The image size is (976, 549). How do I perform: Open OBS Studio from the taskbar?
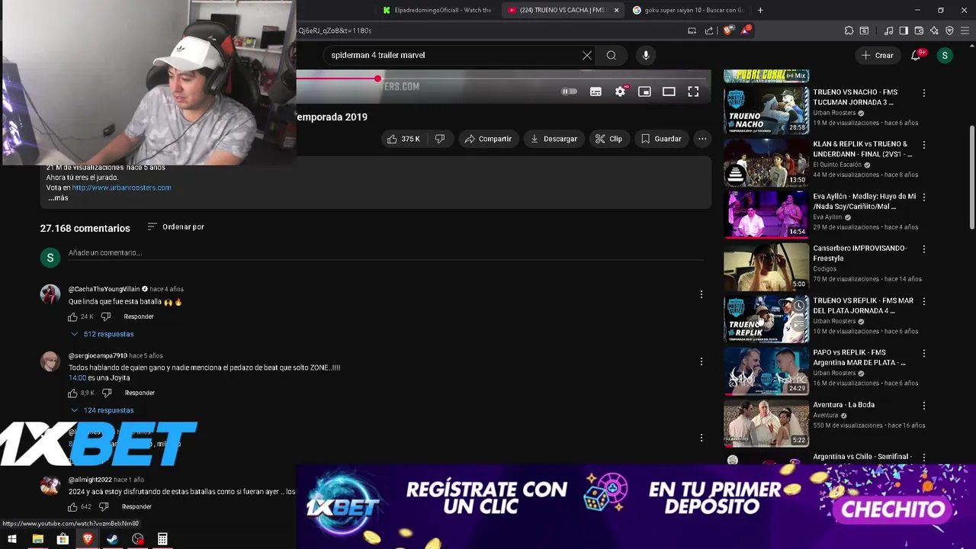click(137, 539)
